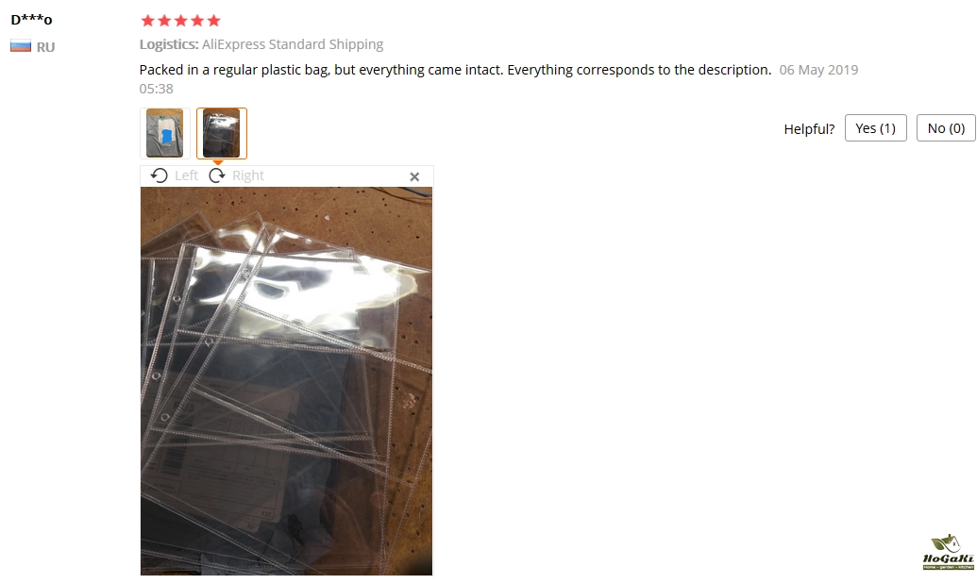Screen dimensions: 977x583
Task: Click the 'Helpful?' label
Action: 809,129
